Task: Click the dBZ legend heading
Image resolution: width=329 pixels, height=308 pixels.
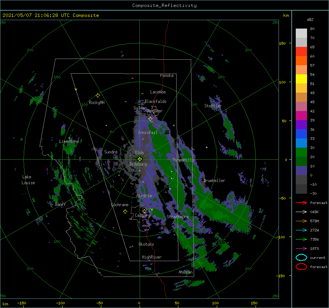Action: [x=310, y=19]
